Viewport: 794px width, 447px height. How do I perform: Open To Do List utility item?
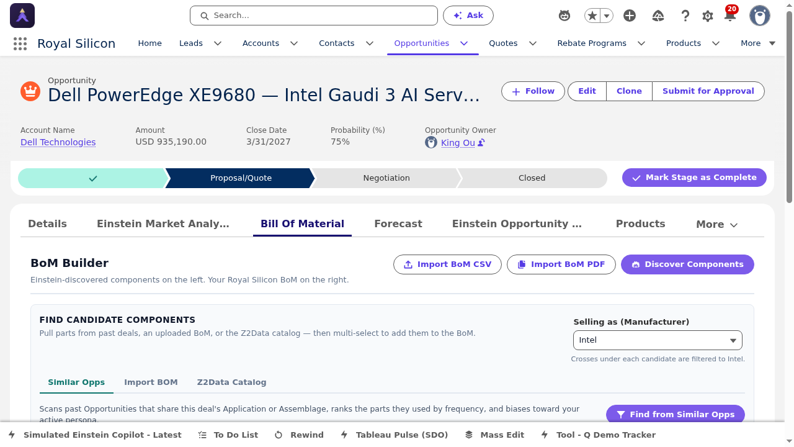click(x=228, y=435)
